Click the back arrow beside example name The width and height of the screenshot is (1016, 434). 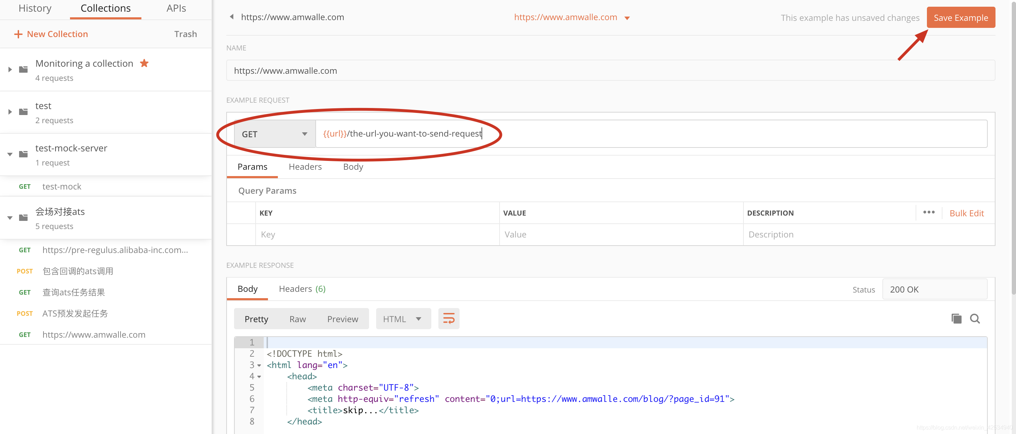232,17
